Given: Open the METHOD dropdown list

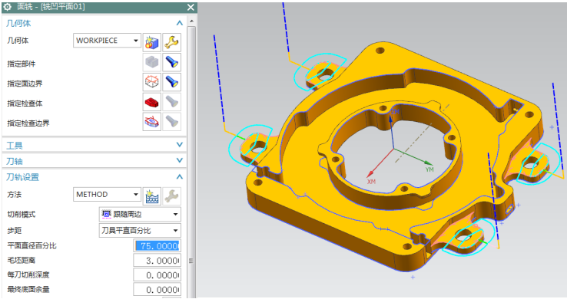Looking at the screenshot, I should tap(107, 195).
